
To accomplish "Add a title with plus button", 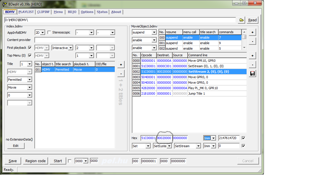I will (x=121, y=64).
